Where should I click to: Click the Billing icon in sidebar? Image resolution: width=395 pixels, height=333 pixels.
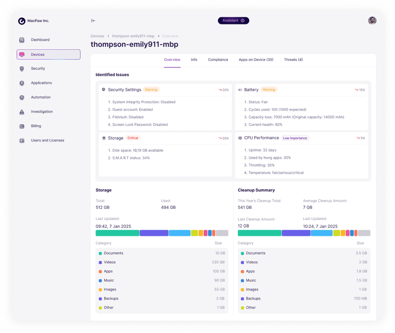point(22,126)
